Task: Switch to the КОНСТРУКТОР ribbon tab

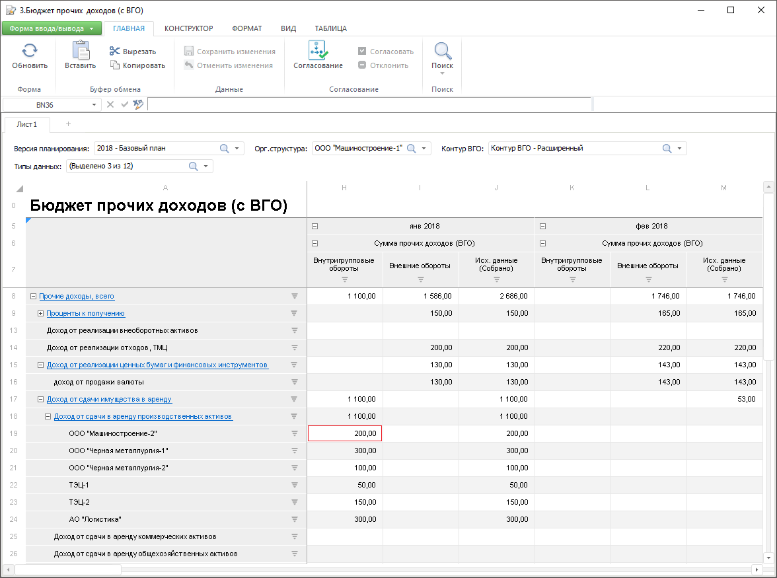Action: [x=188, y=28]
